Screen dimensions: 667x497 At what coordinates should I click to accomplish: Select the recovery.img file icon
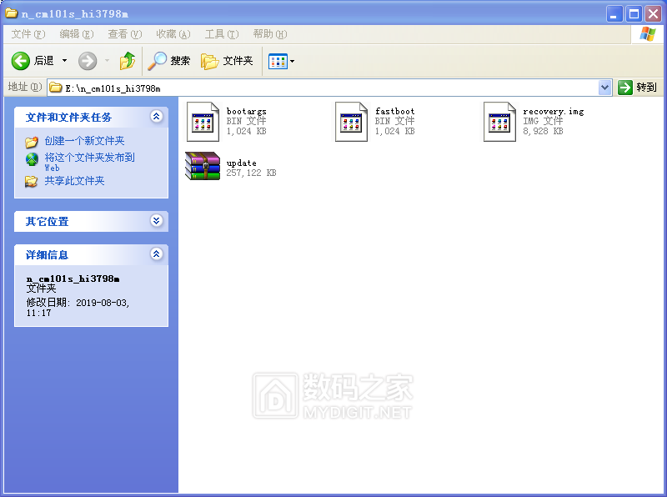tap(499, 121)
